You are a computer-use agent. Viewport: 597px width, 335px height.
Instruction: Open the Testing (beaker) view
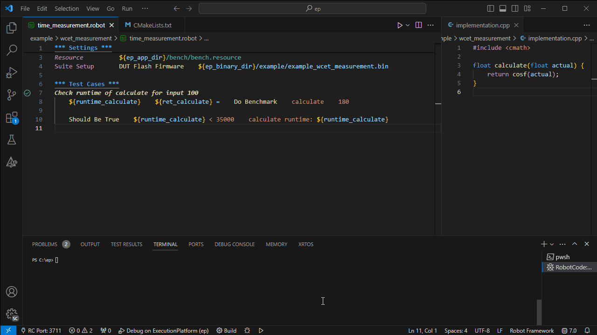12,140
